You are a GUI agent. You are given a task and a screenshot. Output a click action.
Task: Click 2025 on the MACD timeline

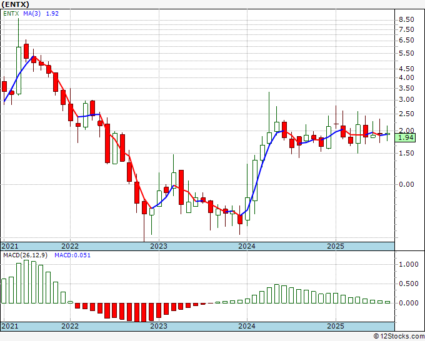[336, 326]
